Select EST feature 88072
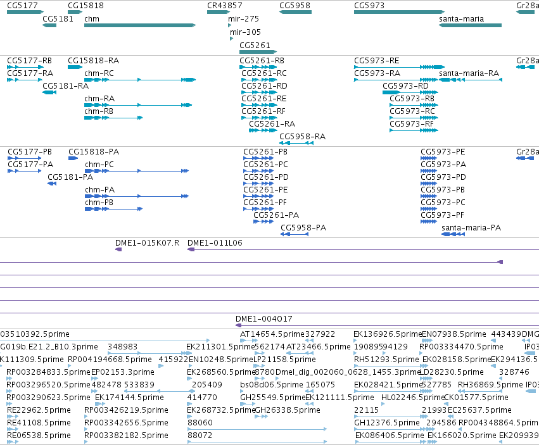 (x=200, y=436)
